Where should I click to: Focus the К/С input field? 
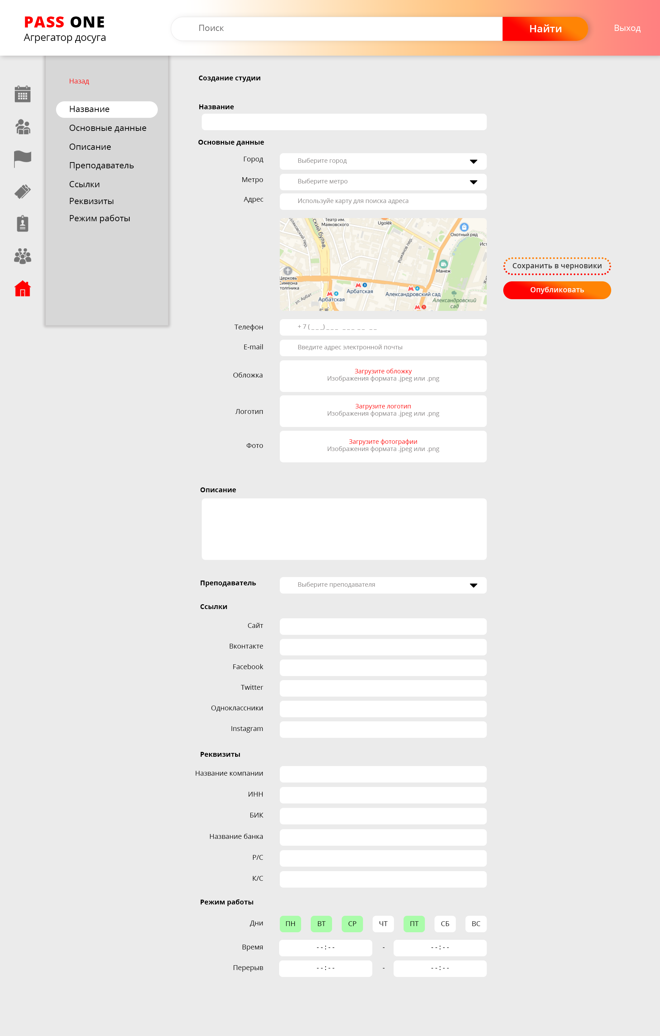383,879
